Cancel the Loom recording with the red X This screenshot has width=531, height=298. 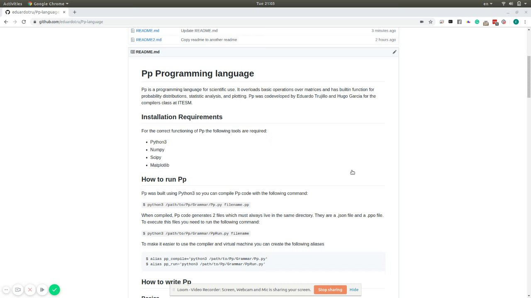[30, 290]
